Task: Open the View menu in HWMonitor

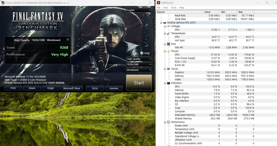Action: click(165, 8)
